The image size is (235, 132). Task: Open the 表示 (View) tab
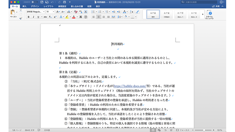coord(98,6)
